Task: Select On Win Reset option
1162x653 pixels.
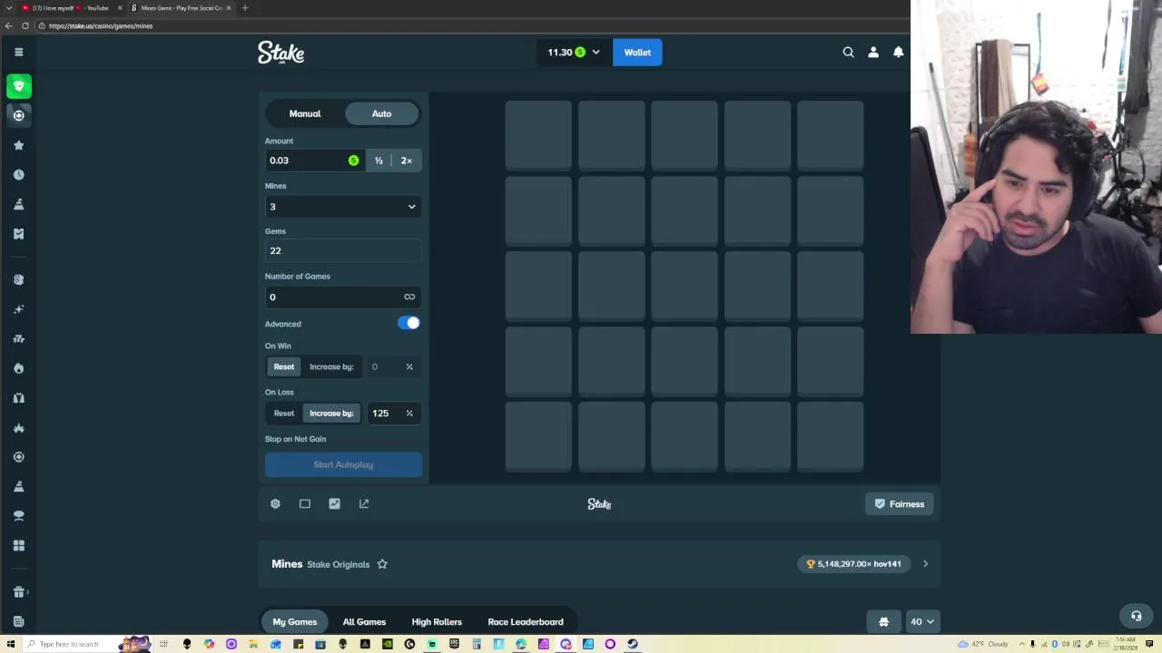Action: (x=284, y=366)
